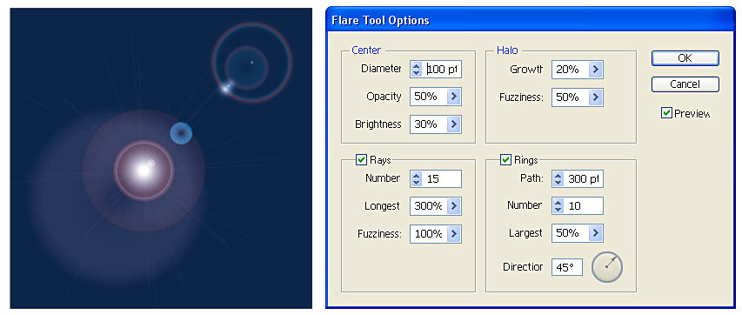Open the Halo Growth slider arrow
Image resolution: width=742 pixels, height=315 pixels.
595,70
